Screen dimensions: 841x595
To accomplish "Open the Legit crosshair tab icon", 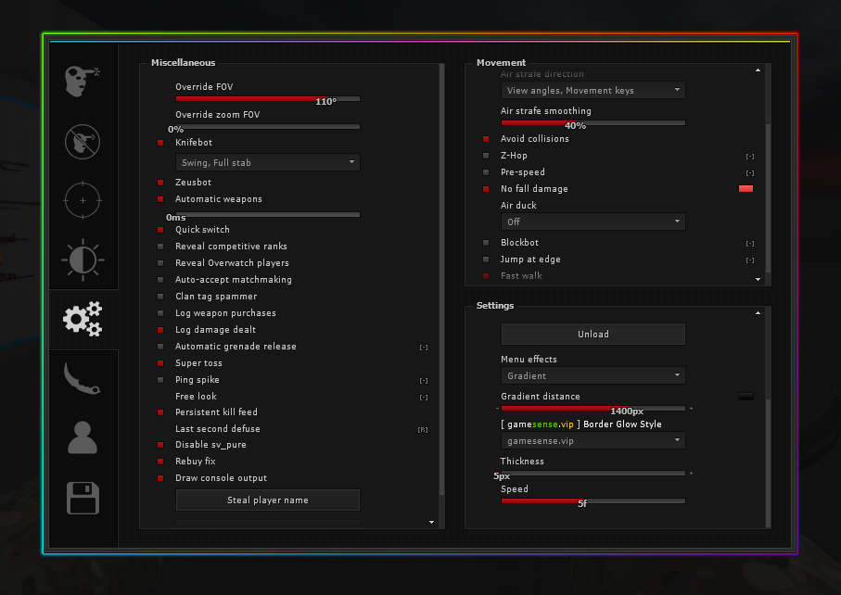I will tap(83, 200).
